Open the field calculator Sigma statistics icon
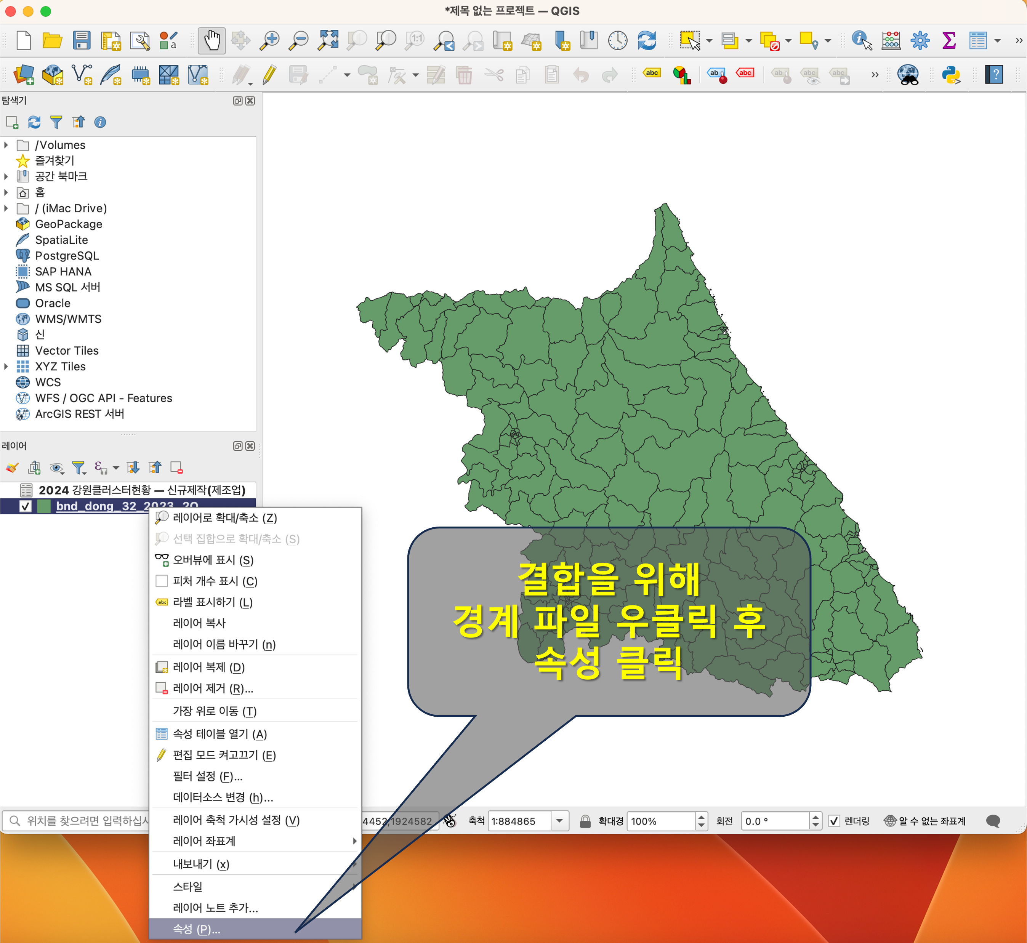Viewport: 1027px width, 943px height. 949,41
